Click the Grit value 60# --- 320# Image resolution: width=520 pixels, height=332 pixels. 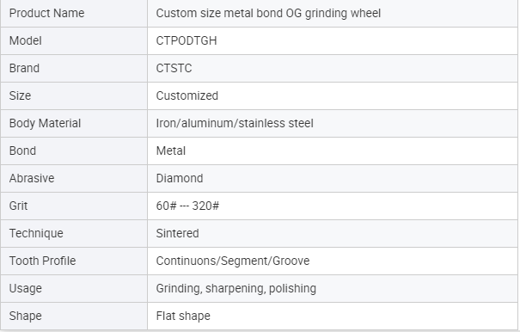[187, 206]
